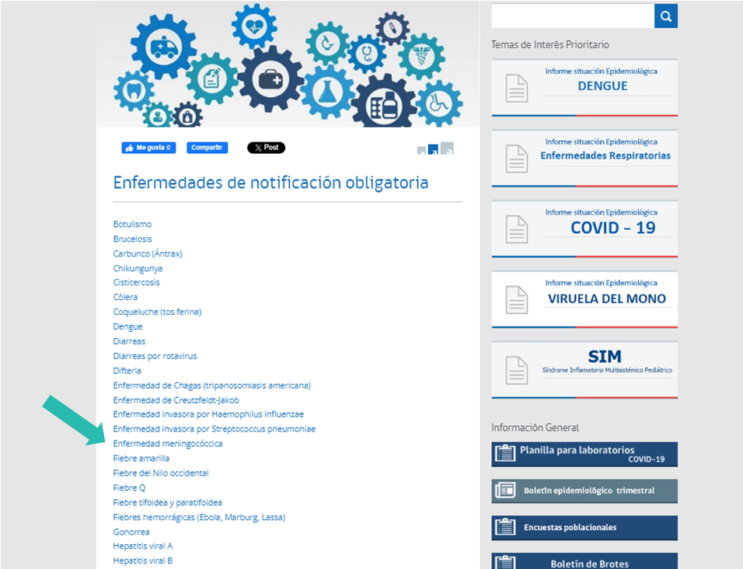Click document icon on SIM card
This screenshot has width=743, height=569.
(517, 371)
